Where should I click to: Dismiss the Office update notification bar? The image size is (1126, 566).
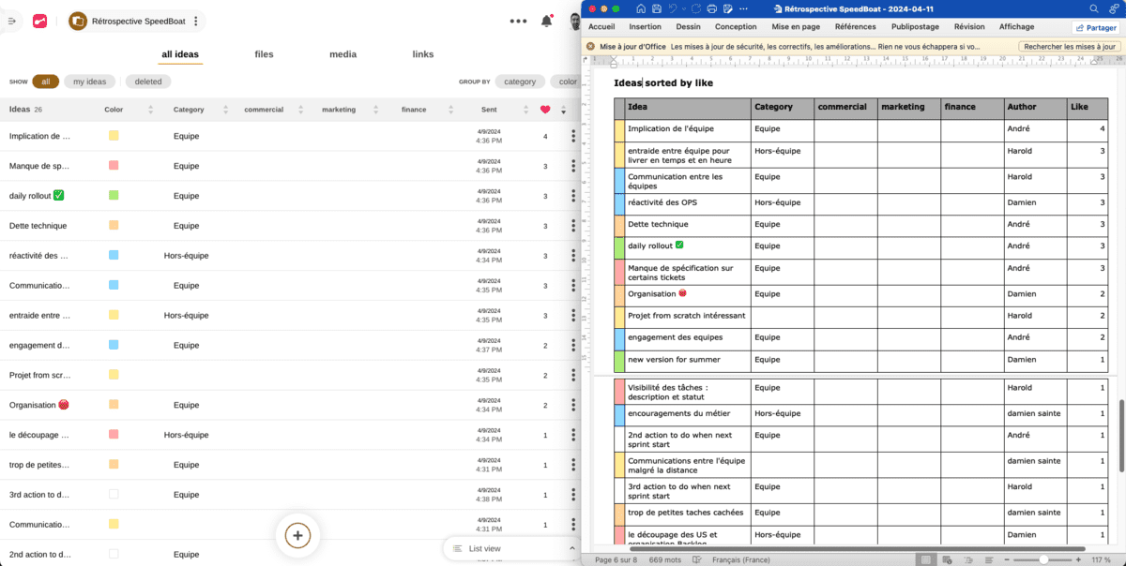[x=590, y=46]
